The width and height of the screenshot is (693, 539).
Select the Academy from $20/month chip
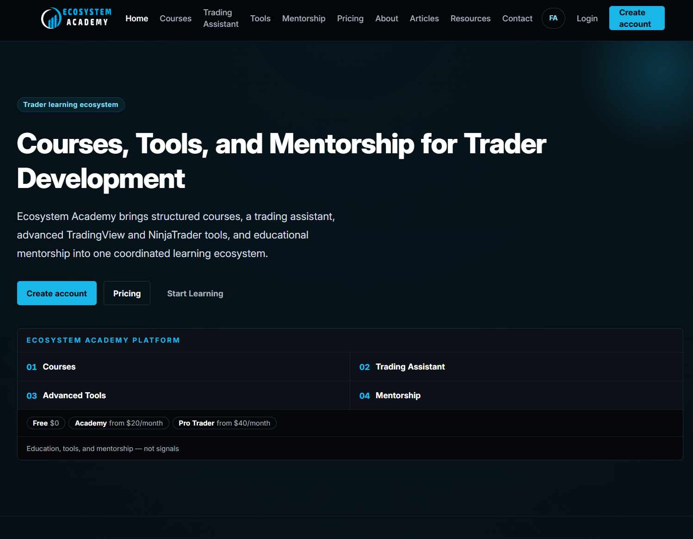[119, 423]
